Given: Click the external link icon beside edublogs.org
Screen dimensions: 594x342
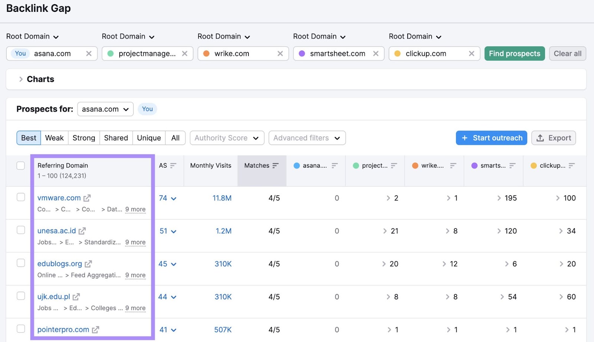Looking at the screenshot, I should pyautogui.click(x=88, y=264).
